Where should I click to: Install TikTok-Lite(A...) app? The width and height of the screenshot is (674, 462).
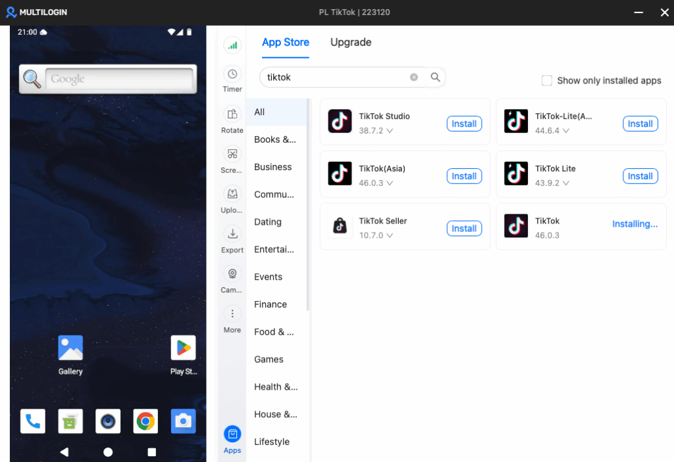640,124
